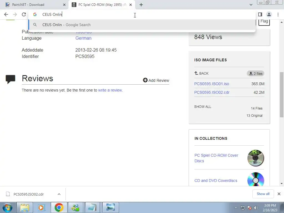Open the PC Spiel CD-ROM Cover Discs collection

point(216,158)
